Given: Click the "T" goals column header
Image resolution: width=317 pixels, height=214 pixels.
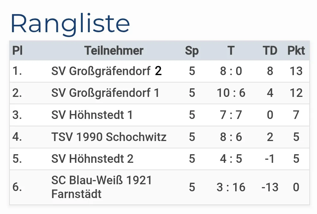Looking at the screenshot, I should (x=231, y=51).
